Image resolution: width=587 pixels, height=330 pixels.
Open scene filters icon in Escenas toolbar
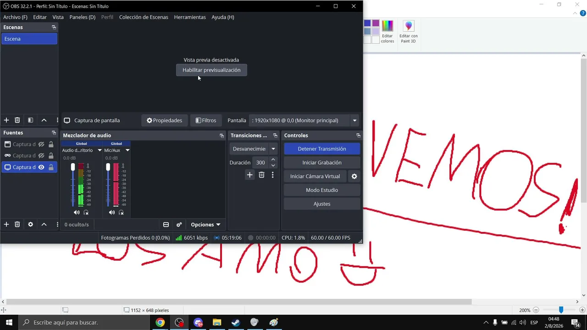click(30, 120)
